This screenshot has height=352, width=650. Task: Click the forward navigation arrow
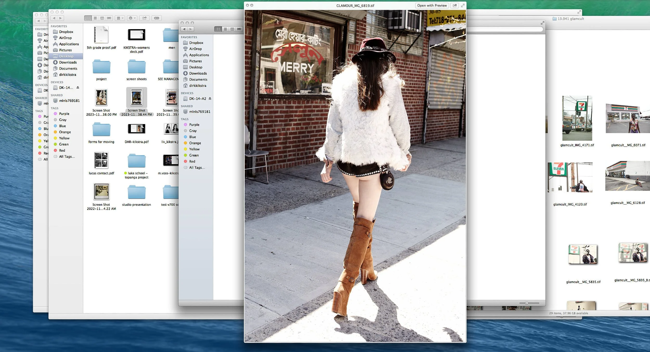click(61, 18)
